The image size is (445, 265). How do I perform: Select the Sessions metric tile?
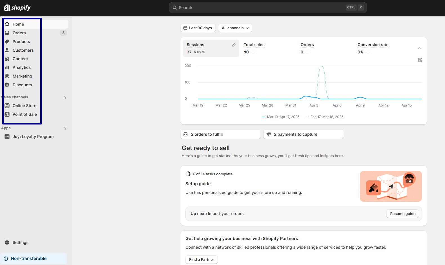point(211,48)
